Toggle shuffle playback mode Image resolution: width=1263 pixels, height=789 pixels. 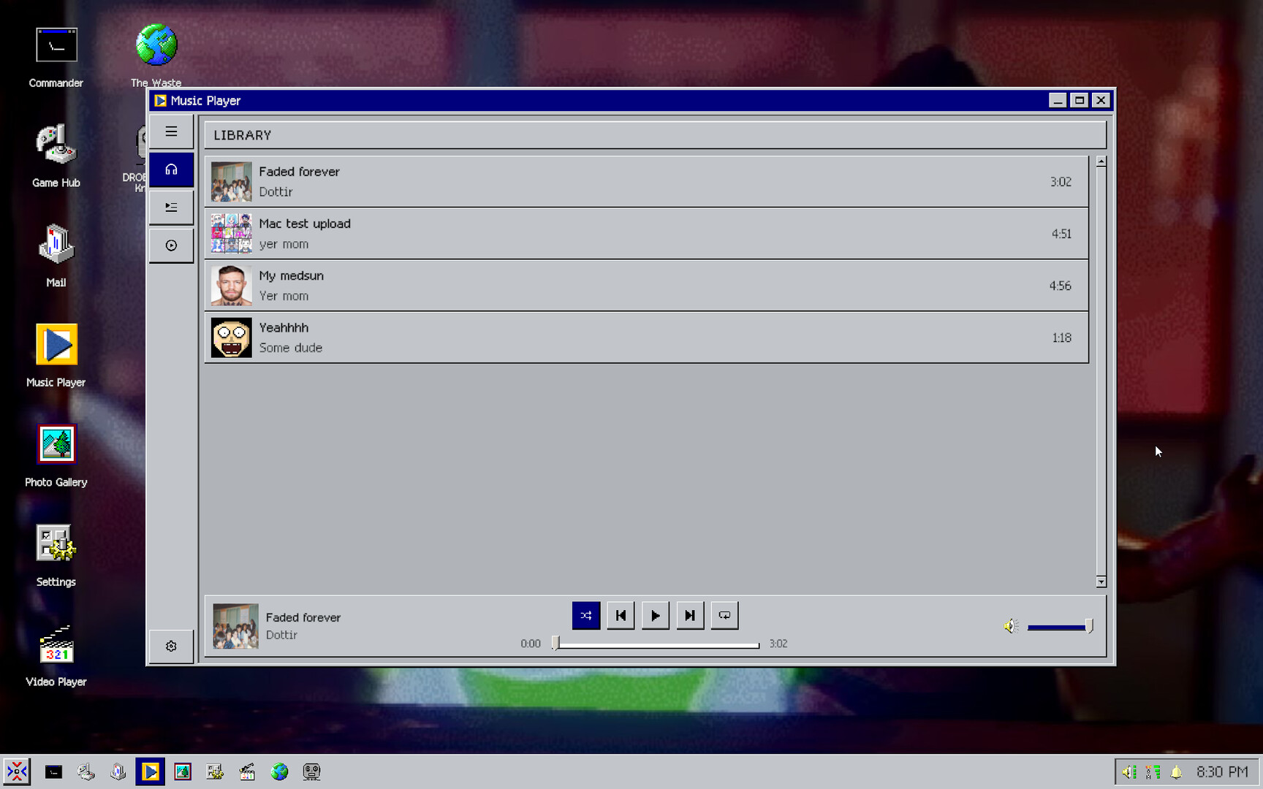pos(585,615)
